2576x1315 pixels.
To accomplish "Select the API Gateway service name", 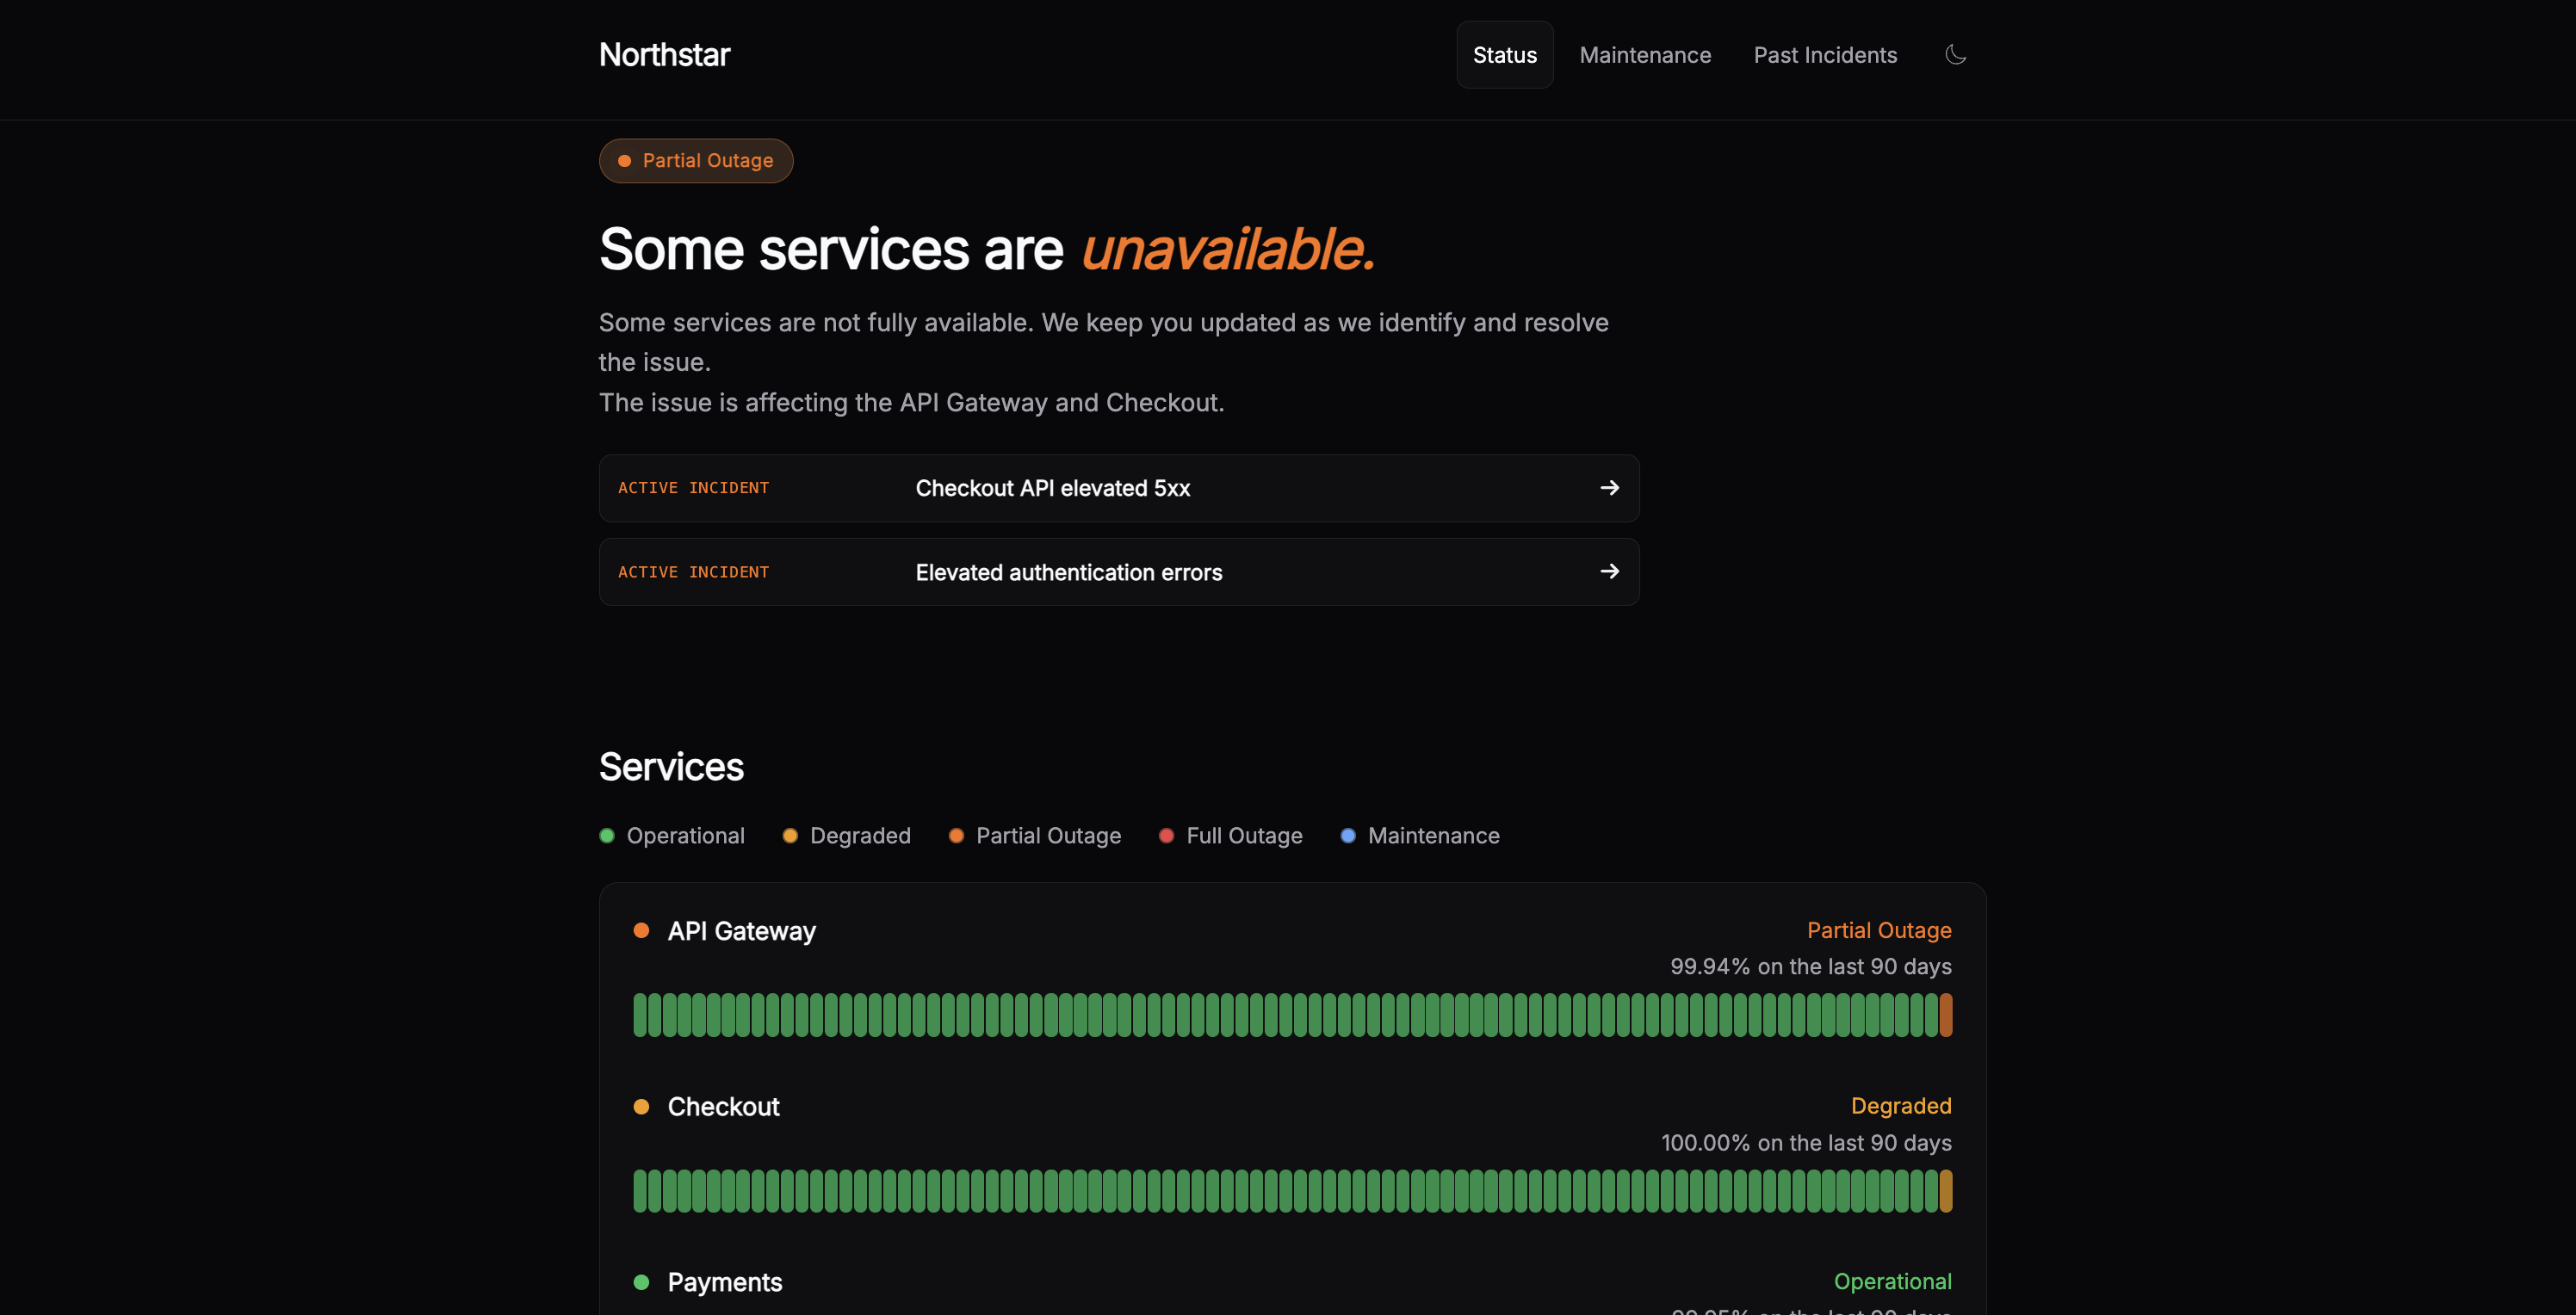I will pos(742,931).
